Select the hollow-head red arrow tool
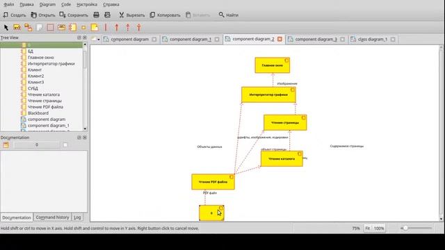Image resolution: width=445 pixels, height=250 pixels. [139, 28]
